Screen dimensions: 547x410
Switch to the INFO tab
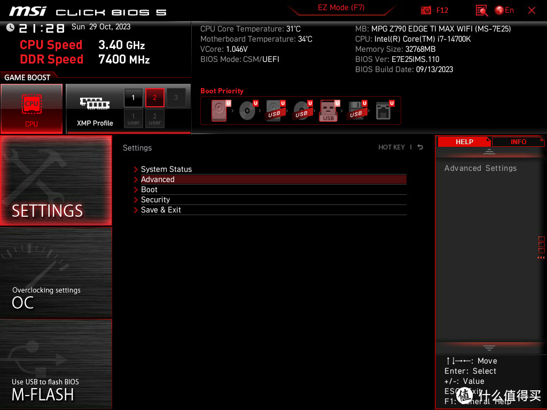pyautogui.click(x=518, y=141)
